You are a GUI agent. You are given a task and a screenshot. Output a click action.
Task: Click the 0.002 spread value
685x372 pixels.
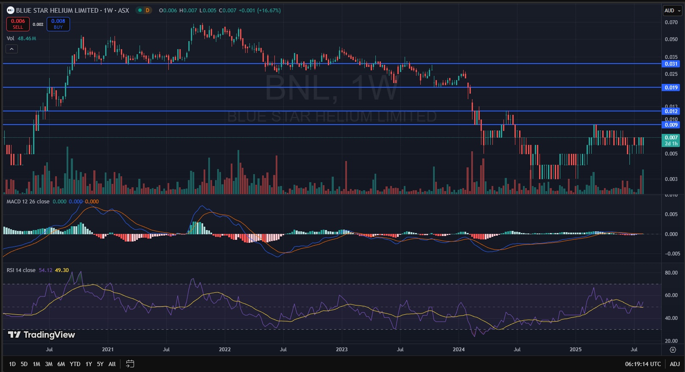point(38,25)
